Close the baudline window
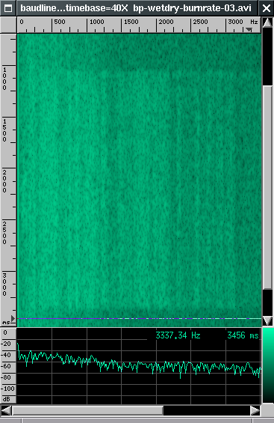274x423 pixels. pyautogui.click(x=267, y=8)
